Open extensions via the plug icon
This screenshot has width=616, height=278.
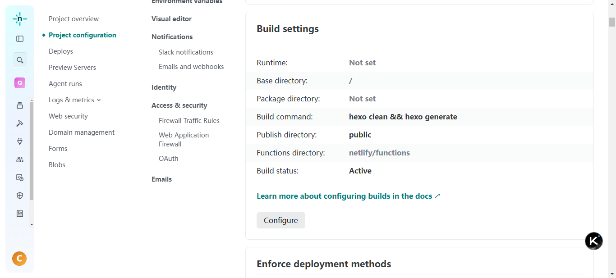20,141
